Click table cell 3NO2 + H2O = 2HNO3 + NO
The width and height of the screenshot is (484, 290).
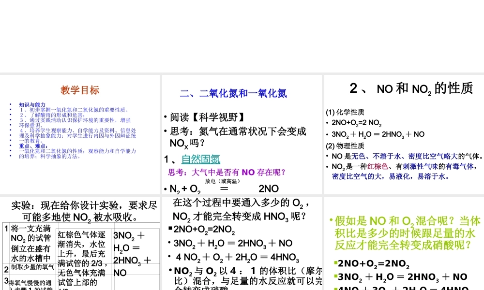(x=133, y=254)
